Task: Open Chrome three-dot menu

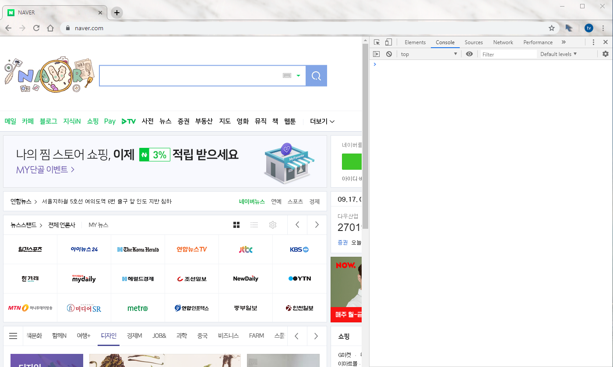Action: [x=603, y=28]
